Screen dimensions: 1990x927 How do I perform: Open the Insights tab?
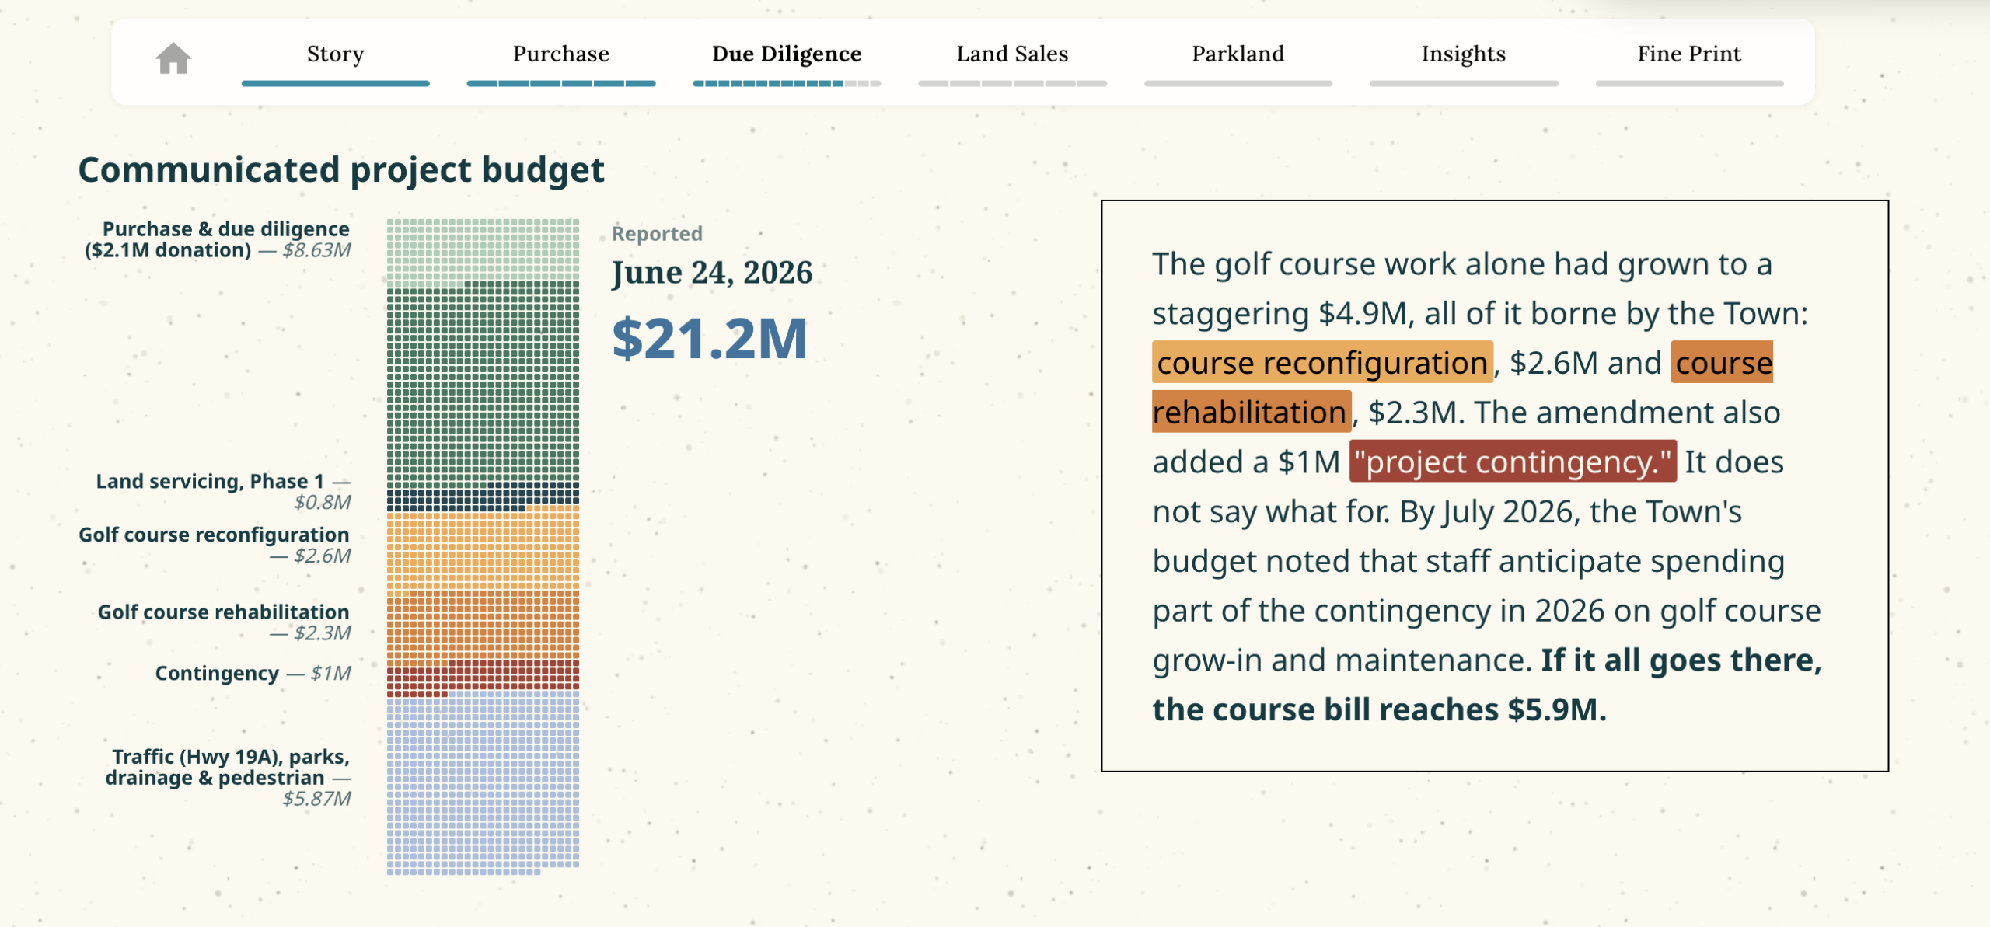(1464, 54)
